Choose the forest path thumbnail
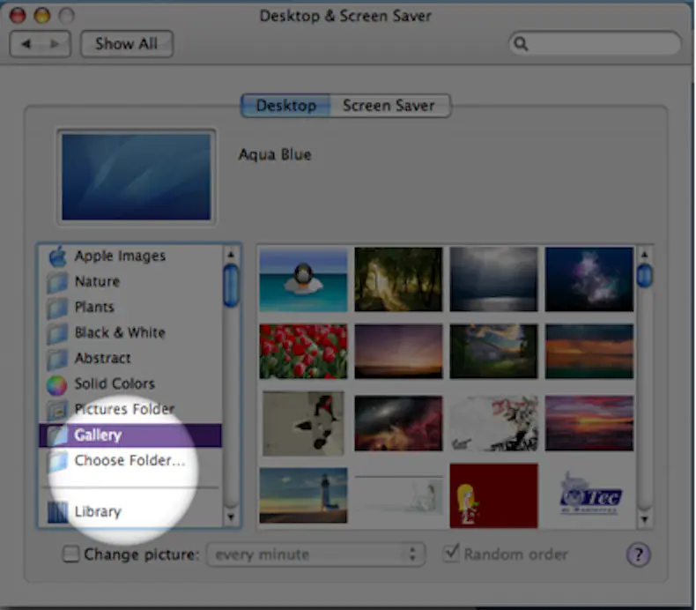Screen dimensions: 696x610 click(x=398, y=279)
